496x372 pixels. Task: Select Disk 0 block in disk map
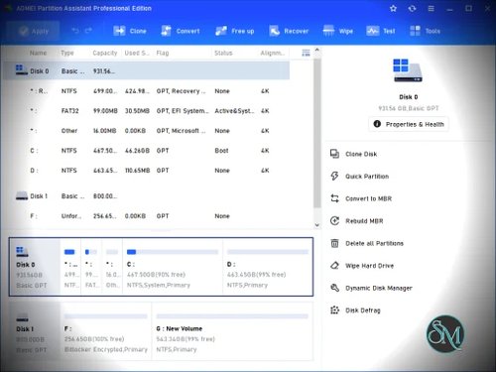pyautogui.click(x=35, y=267)
